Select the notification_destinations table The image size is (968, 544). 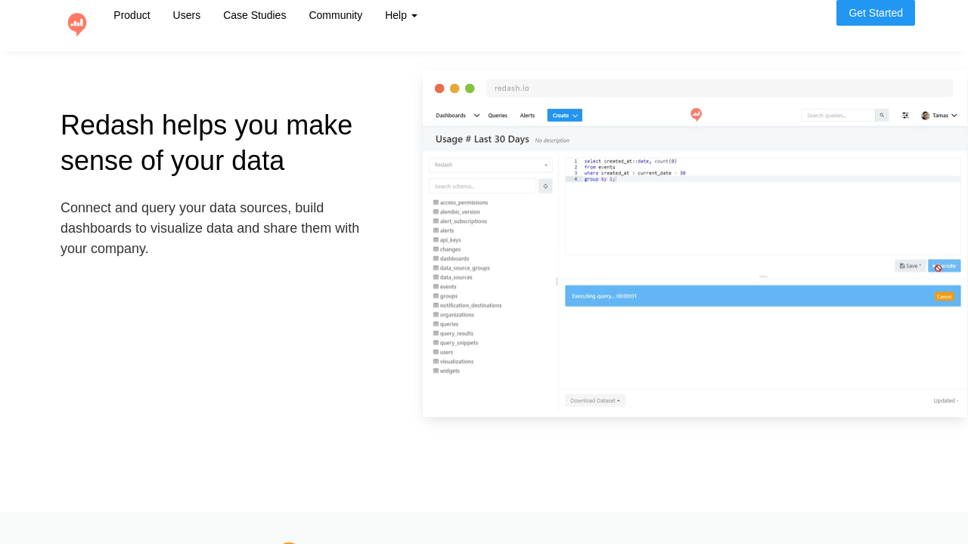click(467, 305)
